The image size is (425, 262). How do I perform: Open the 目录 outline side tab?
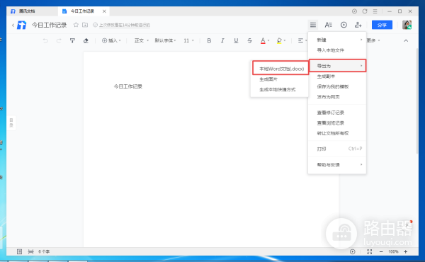tap(11, 123)
